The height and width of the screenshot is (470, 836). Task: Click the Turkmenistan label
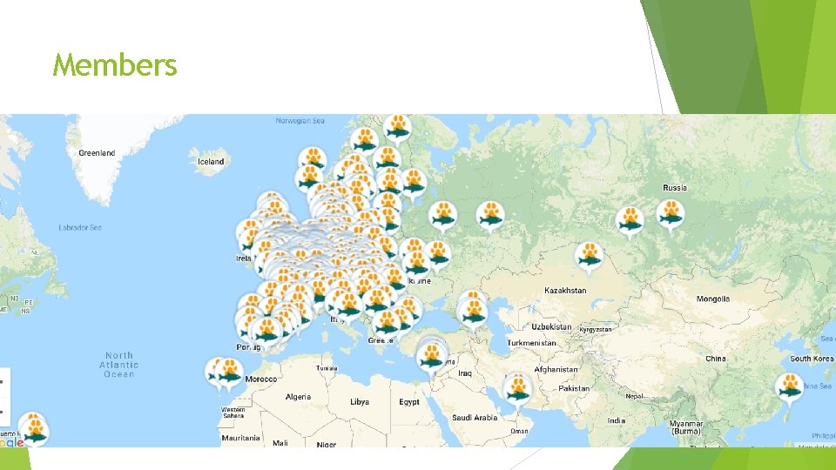[531, 343]
